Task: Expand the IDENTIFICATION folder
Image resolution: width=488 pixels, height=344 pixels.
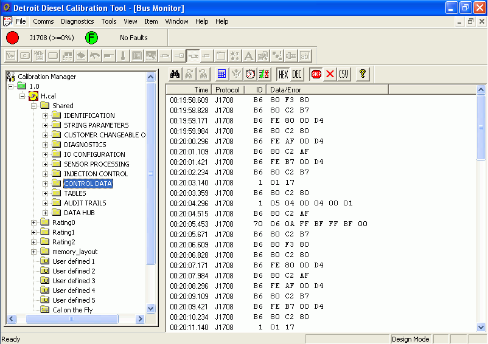Action: tap(46, 115)
